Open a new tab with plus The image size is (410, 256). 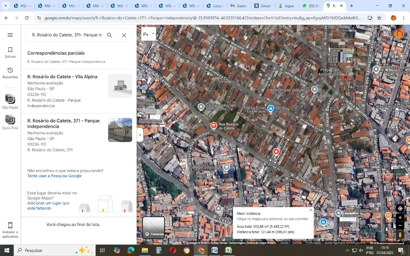pos(352,6)
